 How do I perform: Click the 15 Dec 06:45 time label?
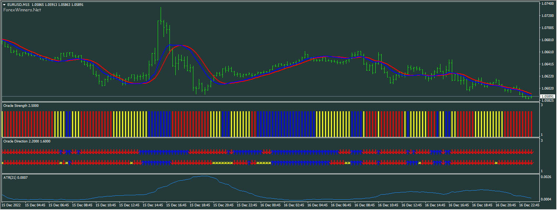pyautogui.click(x=59, y=205)
